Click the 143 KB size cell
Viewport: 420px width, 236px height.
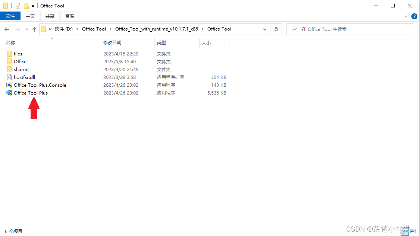pos(219,85)
